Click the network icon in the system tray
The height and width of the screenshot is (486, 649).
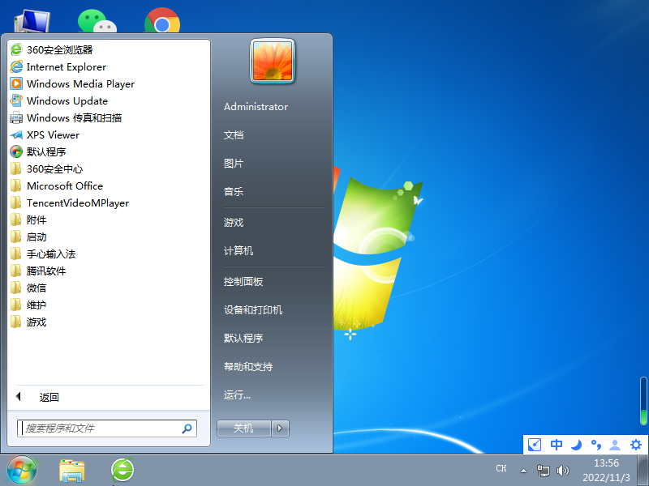543,468
